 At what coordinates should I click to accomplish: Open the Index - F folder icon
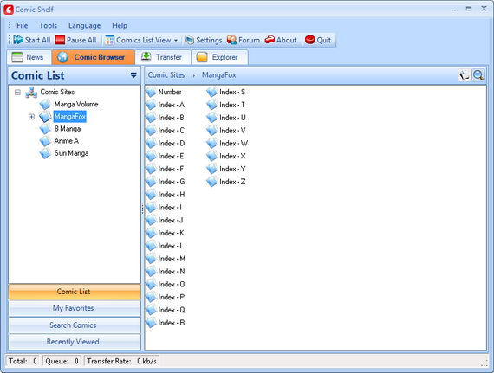[152, 169]
